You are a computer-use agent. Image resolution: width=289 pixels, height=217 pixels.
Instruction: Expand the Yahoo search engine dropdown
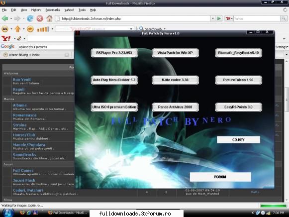coord(232,18)
